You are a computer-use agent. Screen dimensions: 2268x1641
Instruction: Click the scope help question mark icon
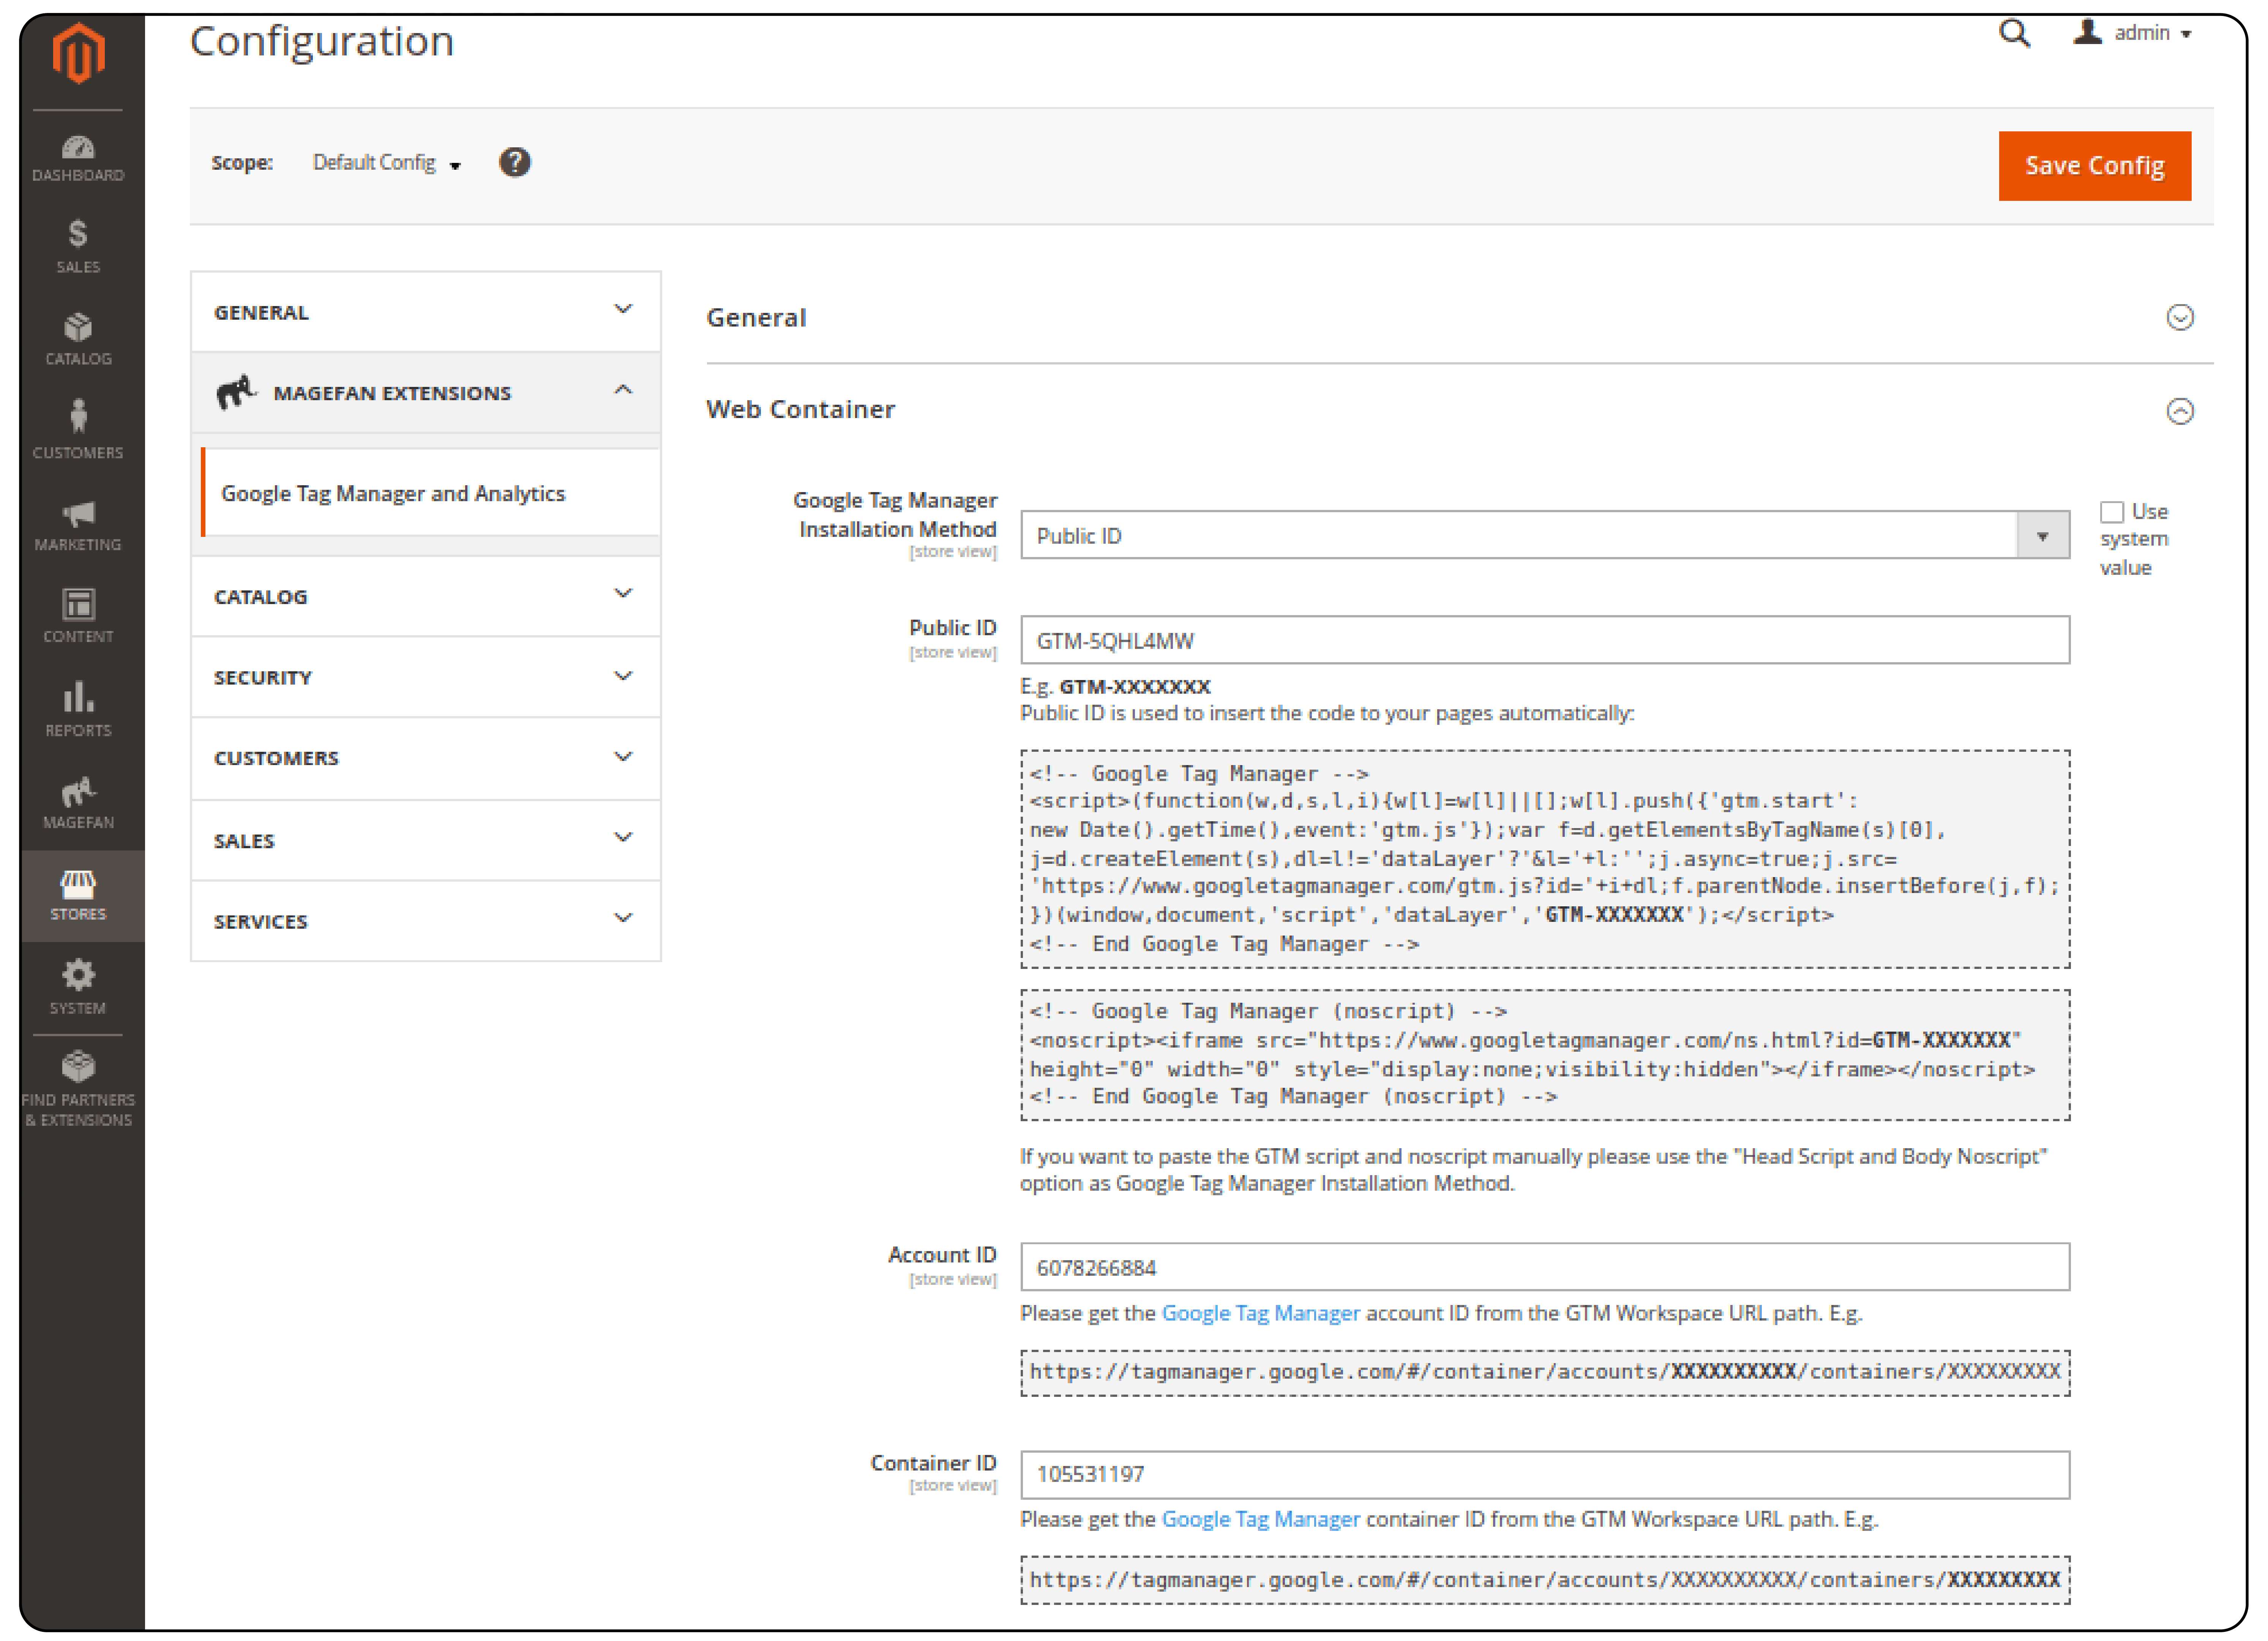(515, 162)
